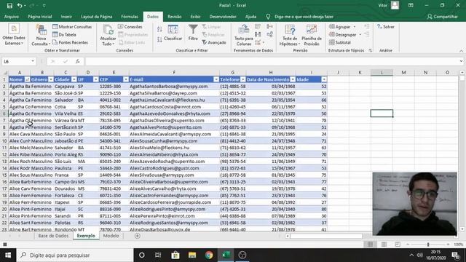Expand Estrutura de Tópicos dialog launcher

(370, 50)
